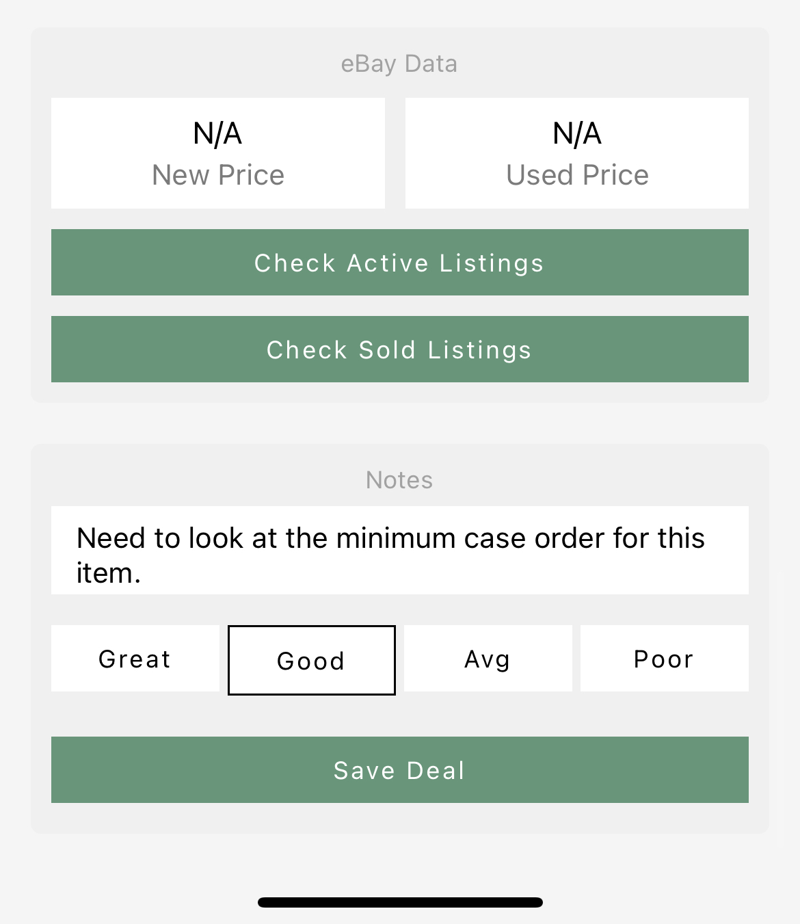800x924 pixels.
Task: Click the Notes section header
Action: click(x=399, y=479)
